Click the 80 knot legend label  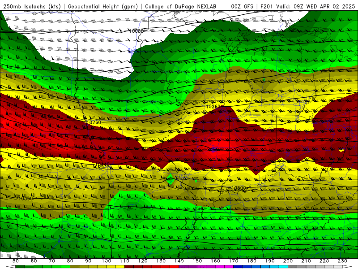(70, 261)
